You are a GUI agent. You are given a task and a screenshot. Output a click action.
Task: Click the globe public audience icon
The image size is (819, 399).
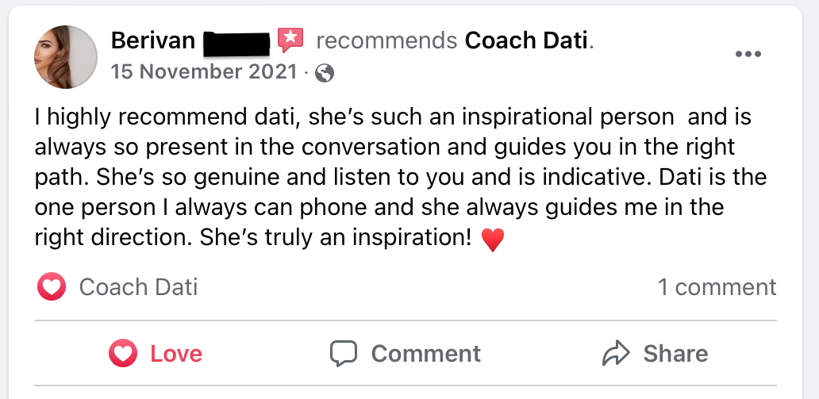point(325,74)
